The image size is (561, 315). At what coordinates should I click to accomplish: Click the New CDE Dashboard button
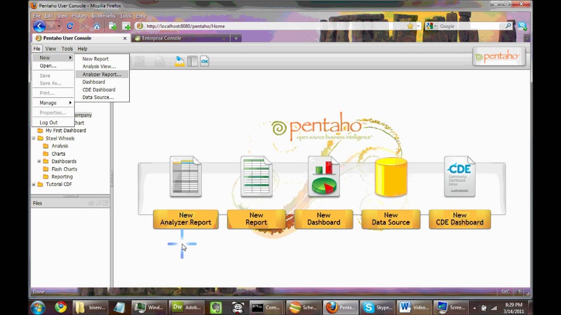point(460,219)
